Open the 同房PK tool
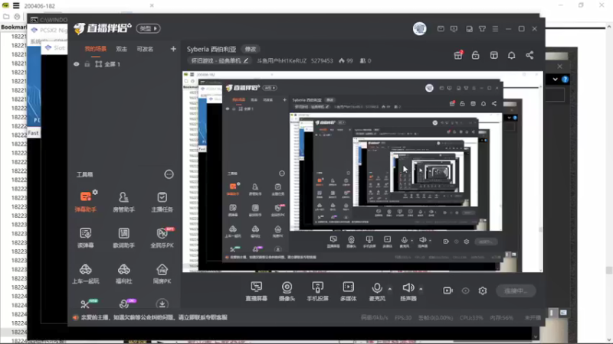The width and height of the screenshot is (613, 344). coord(162,274)
